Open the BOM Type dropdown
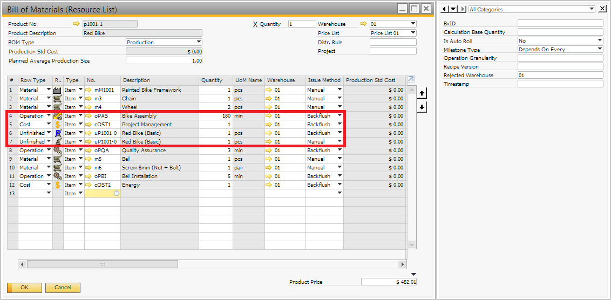Image resolution: width=611 pixels, height=300 pixels. pos(199,42)
